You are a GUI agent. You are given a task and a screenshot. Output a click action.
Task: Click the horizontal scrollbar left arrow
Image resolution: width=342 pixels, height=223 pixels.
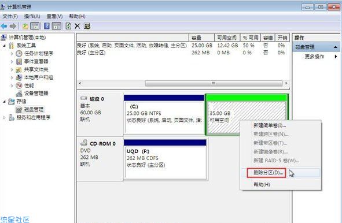point(80,83)
